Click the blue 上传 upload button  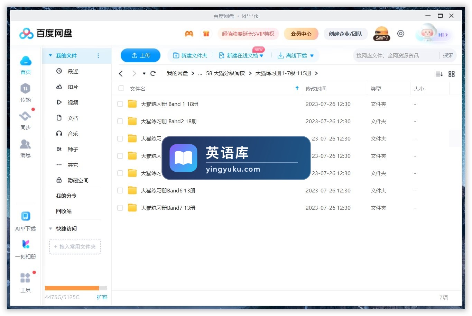(x=140, y=55)
